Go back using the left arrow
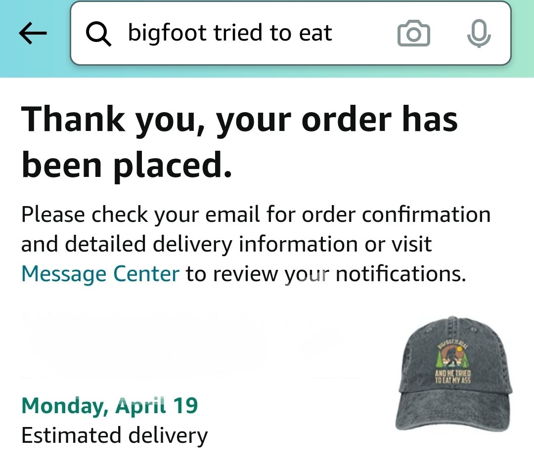 point(33,33)
